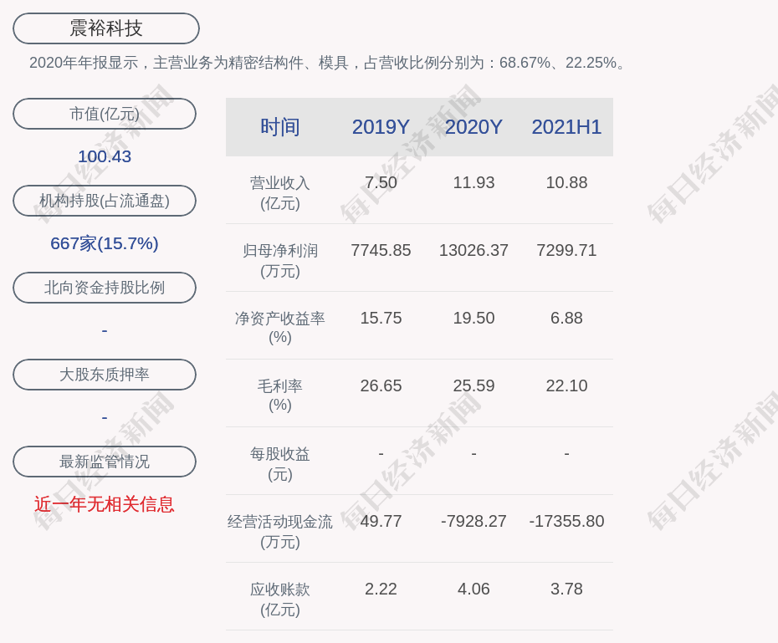Select net profit value 7745.85

381,250
